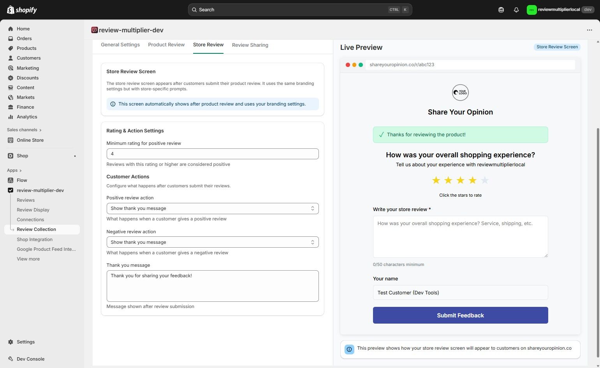
Task: Open the three-dot app menu
Action: click(589, 30)
